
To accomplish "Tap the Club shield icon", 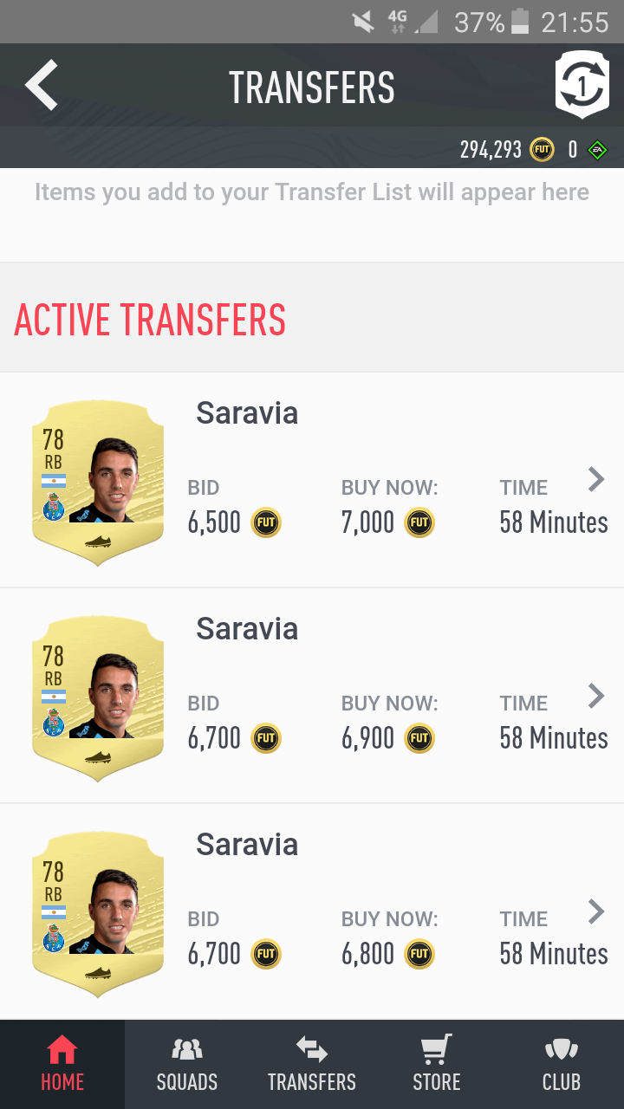I will [562, 1049].
